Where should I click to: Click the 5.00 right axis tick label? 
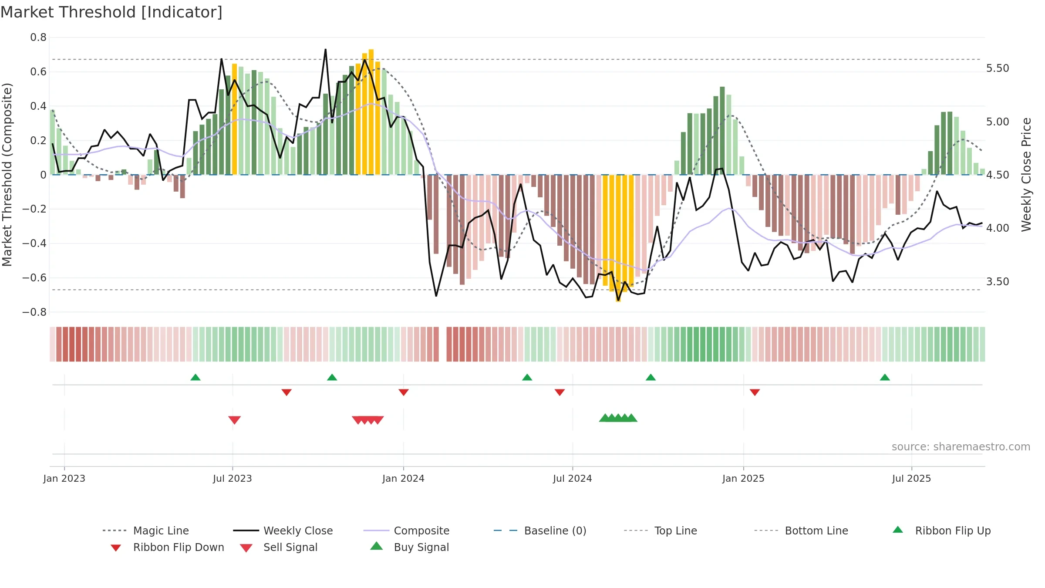998,122
